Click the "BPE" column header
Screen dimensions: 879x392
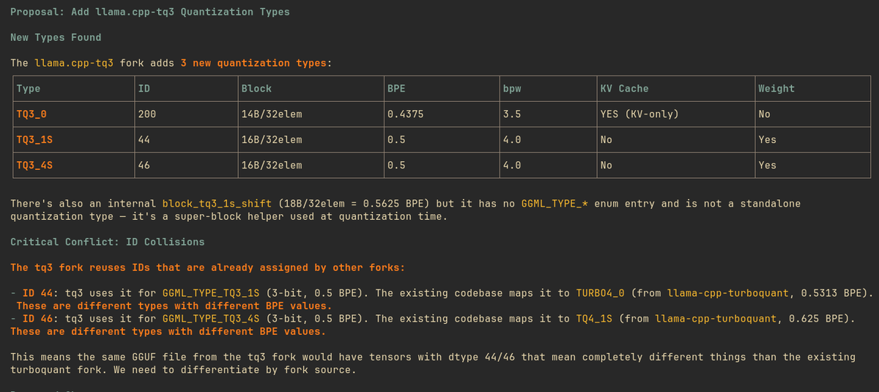click(396, 89)
